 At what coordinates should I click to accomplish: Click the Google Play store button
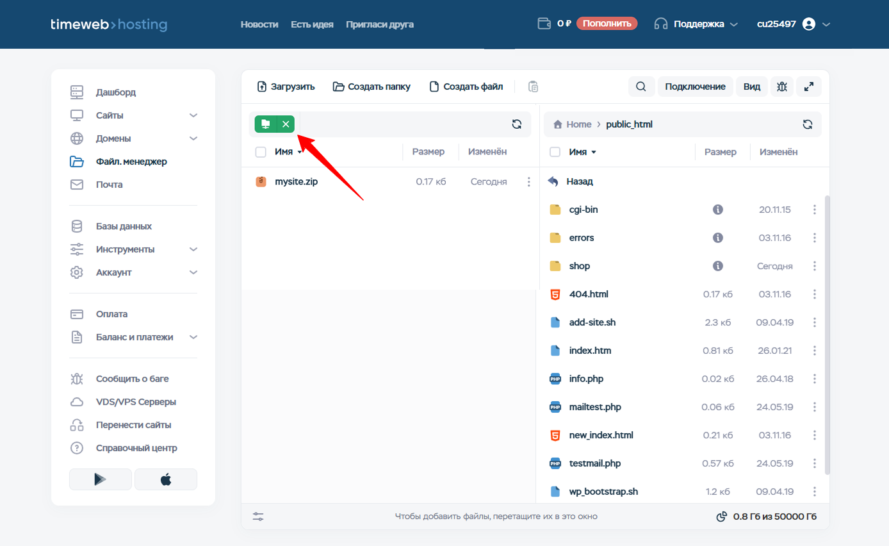coord(101,479)
